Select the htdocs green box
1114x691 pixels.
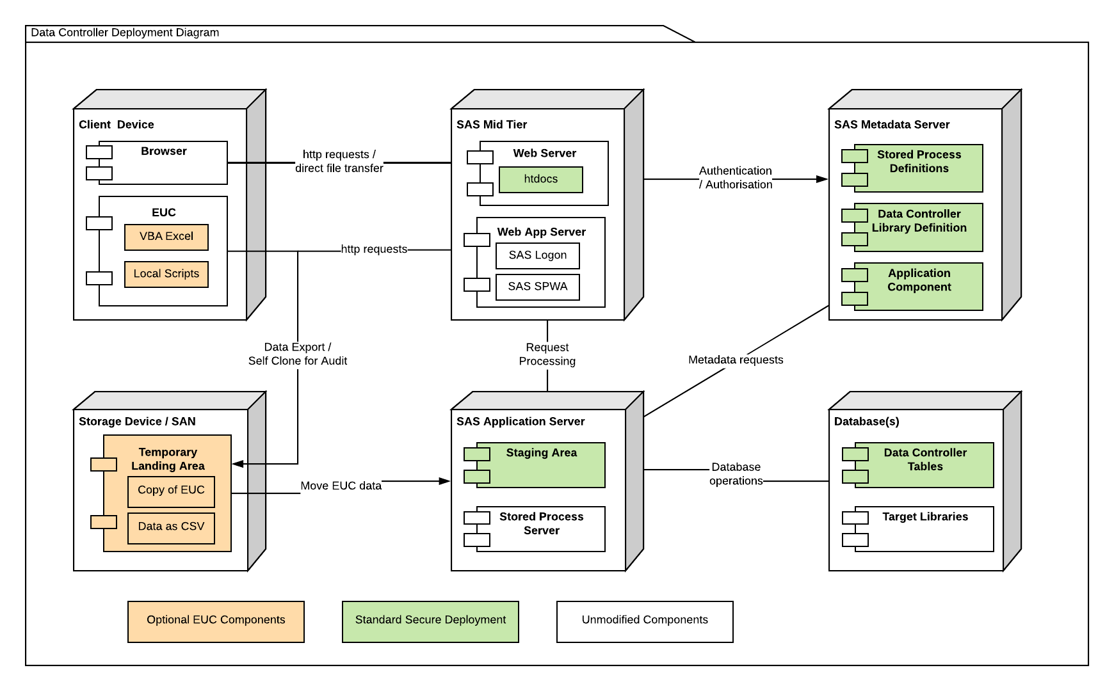[540, 179]
